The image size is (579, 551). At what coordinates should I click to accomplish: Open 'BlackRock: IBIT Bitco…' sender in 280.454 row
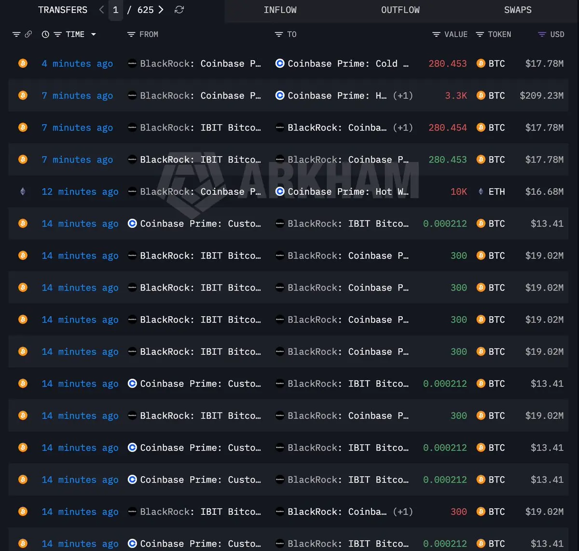tap(200, 128)
